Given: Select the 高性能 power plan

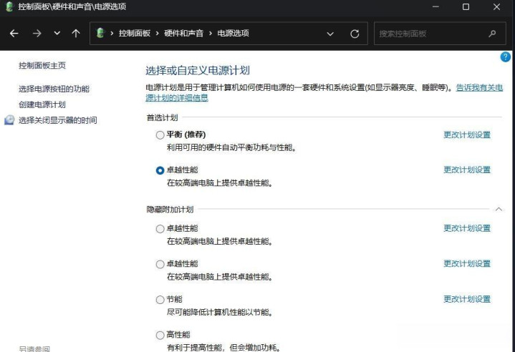Looking at the screenshot, I should 160,335.
